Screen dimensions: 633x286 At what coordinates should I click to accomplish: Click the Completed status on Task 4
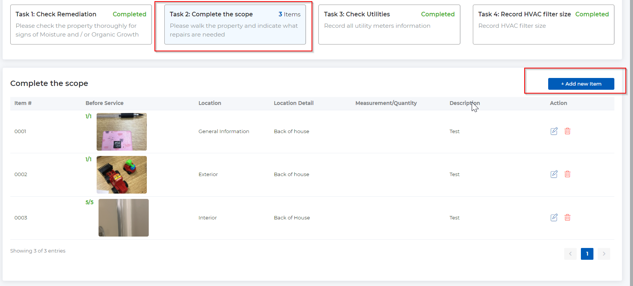592,14
